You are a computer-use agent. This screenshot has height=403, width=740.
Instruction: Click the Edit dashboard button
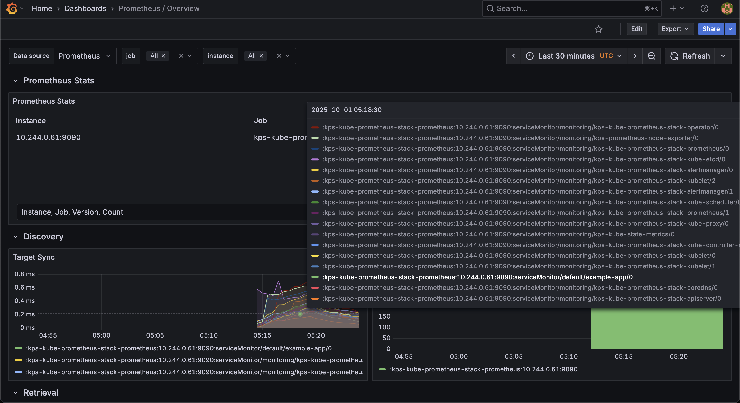point(636,29)
